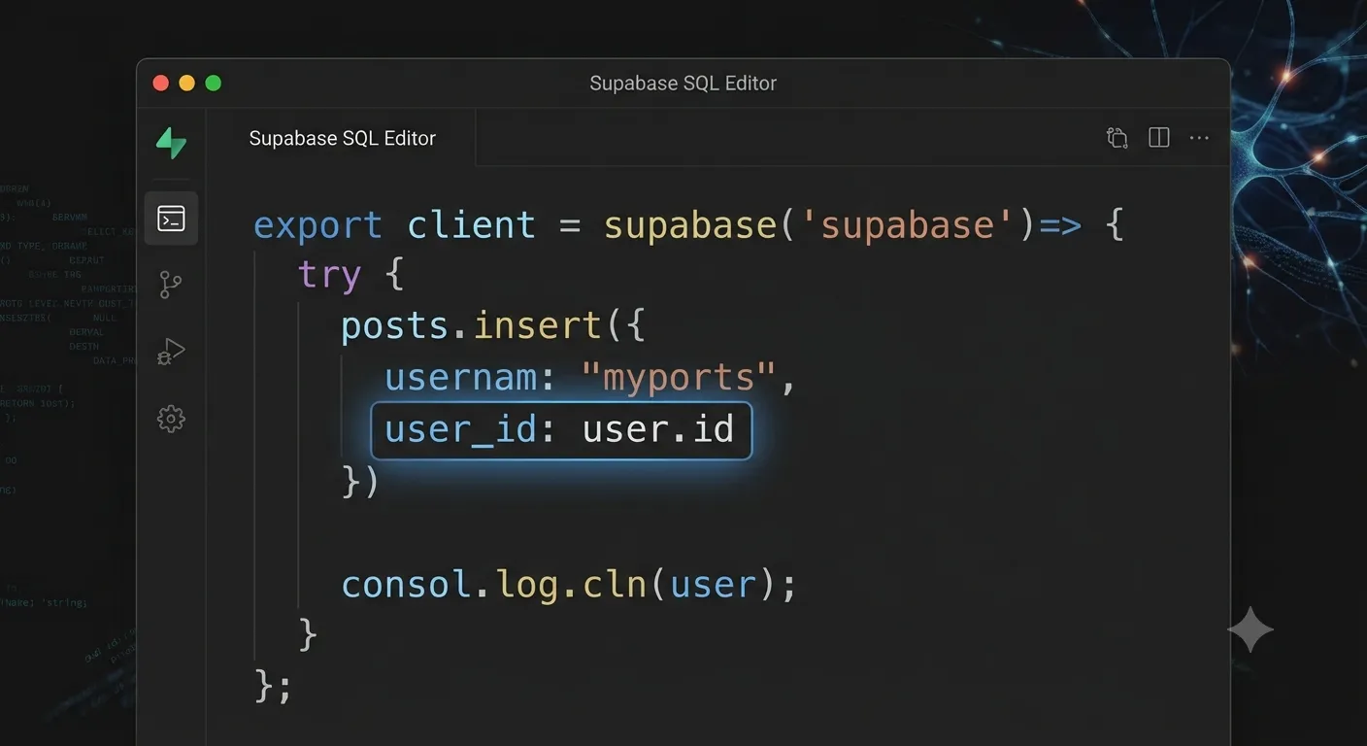Click the sparkle star icon at the bottom right
This screenshot has height=746, width=1367.
click(1250, 630)
